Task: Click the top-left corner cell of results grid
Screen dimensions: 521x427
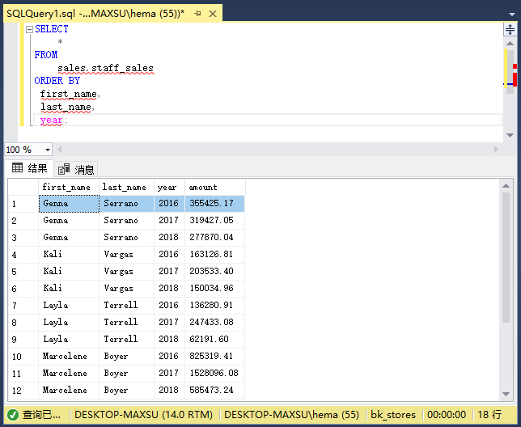Action: (x=23, y=188)
